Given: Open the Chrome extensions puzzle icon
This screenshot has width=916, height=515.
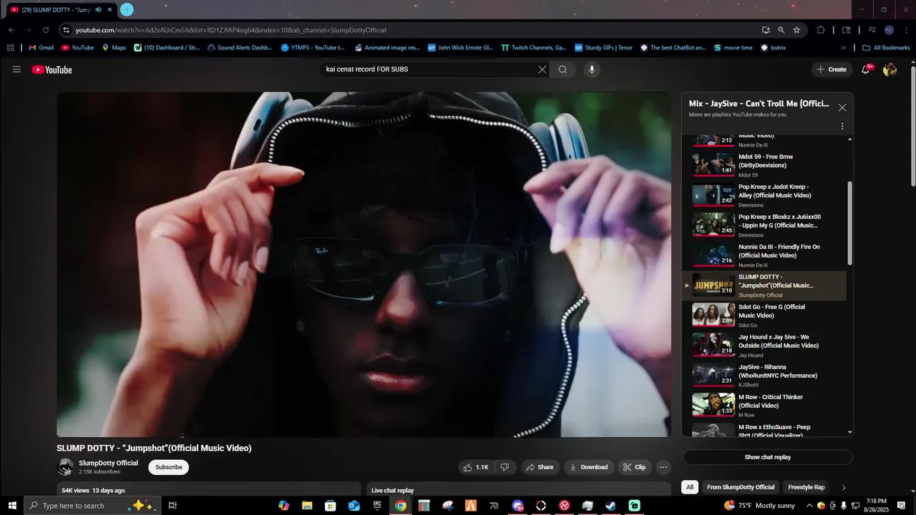Looking at the screenshot, I should [821, 30].
